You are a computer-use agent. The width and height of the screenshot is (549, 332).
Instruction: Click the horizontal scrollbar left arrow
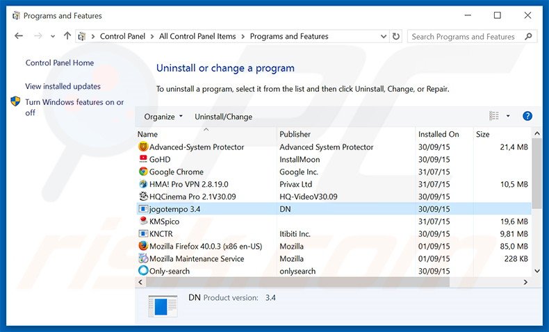click(140, 282)
